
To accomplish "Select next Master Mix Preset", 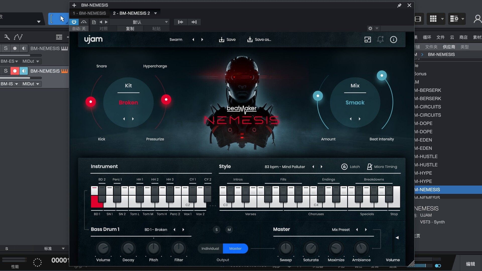I will pyautogui.click(x=366, y=230).
